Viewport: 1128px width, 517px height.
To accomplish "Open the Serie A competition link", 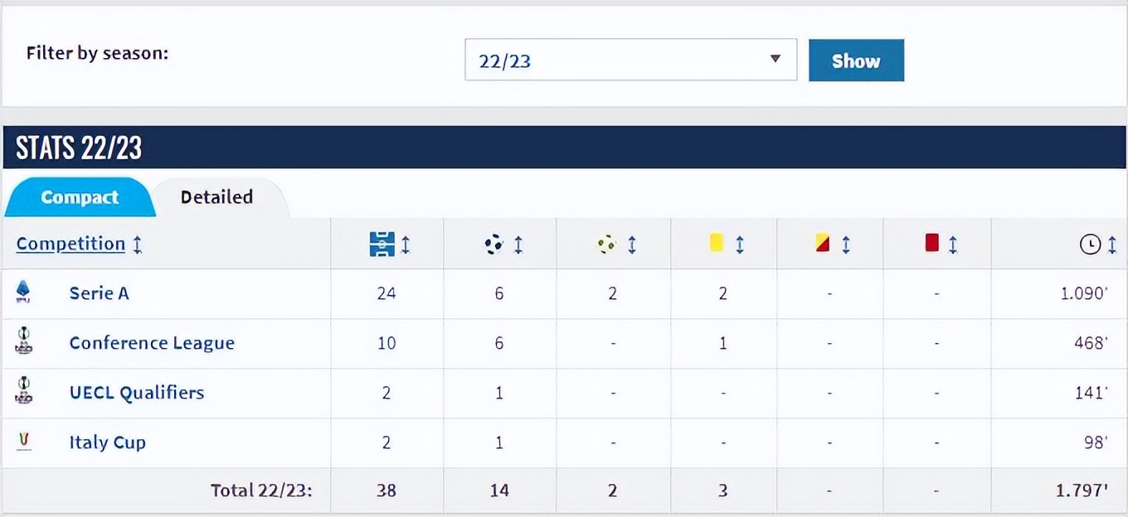I will (99, 293).
